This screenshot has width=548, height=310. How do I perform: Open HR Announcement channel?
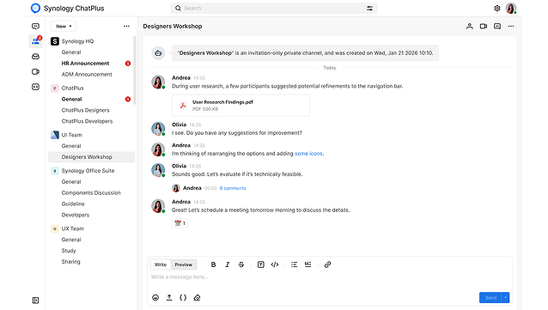85,64
